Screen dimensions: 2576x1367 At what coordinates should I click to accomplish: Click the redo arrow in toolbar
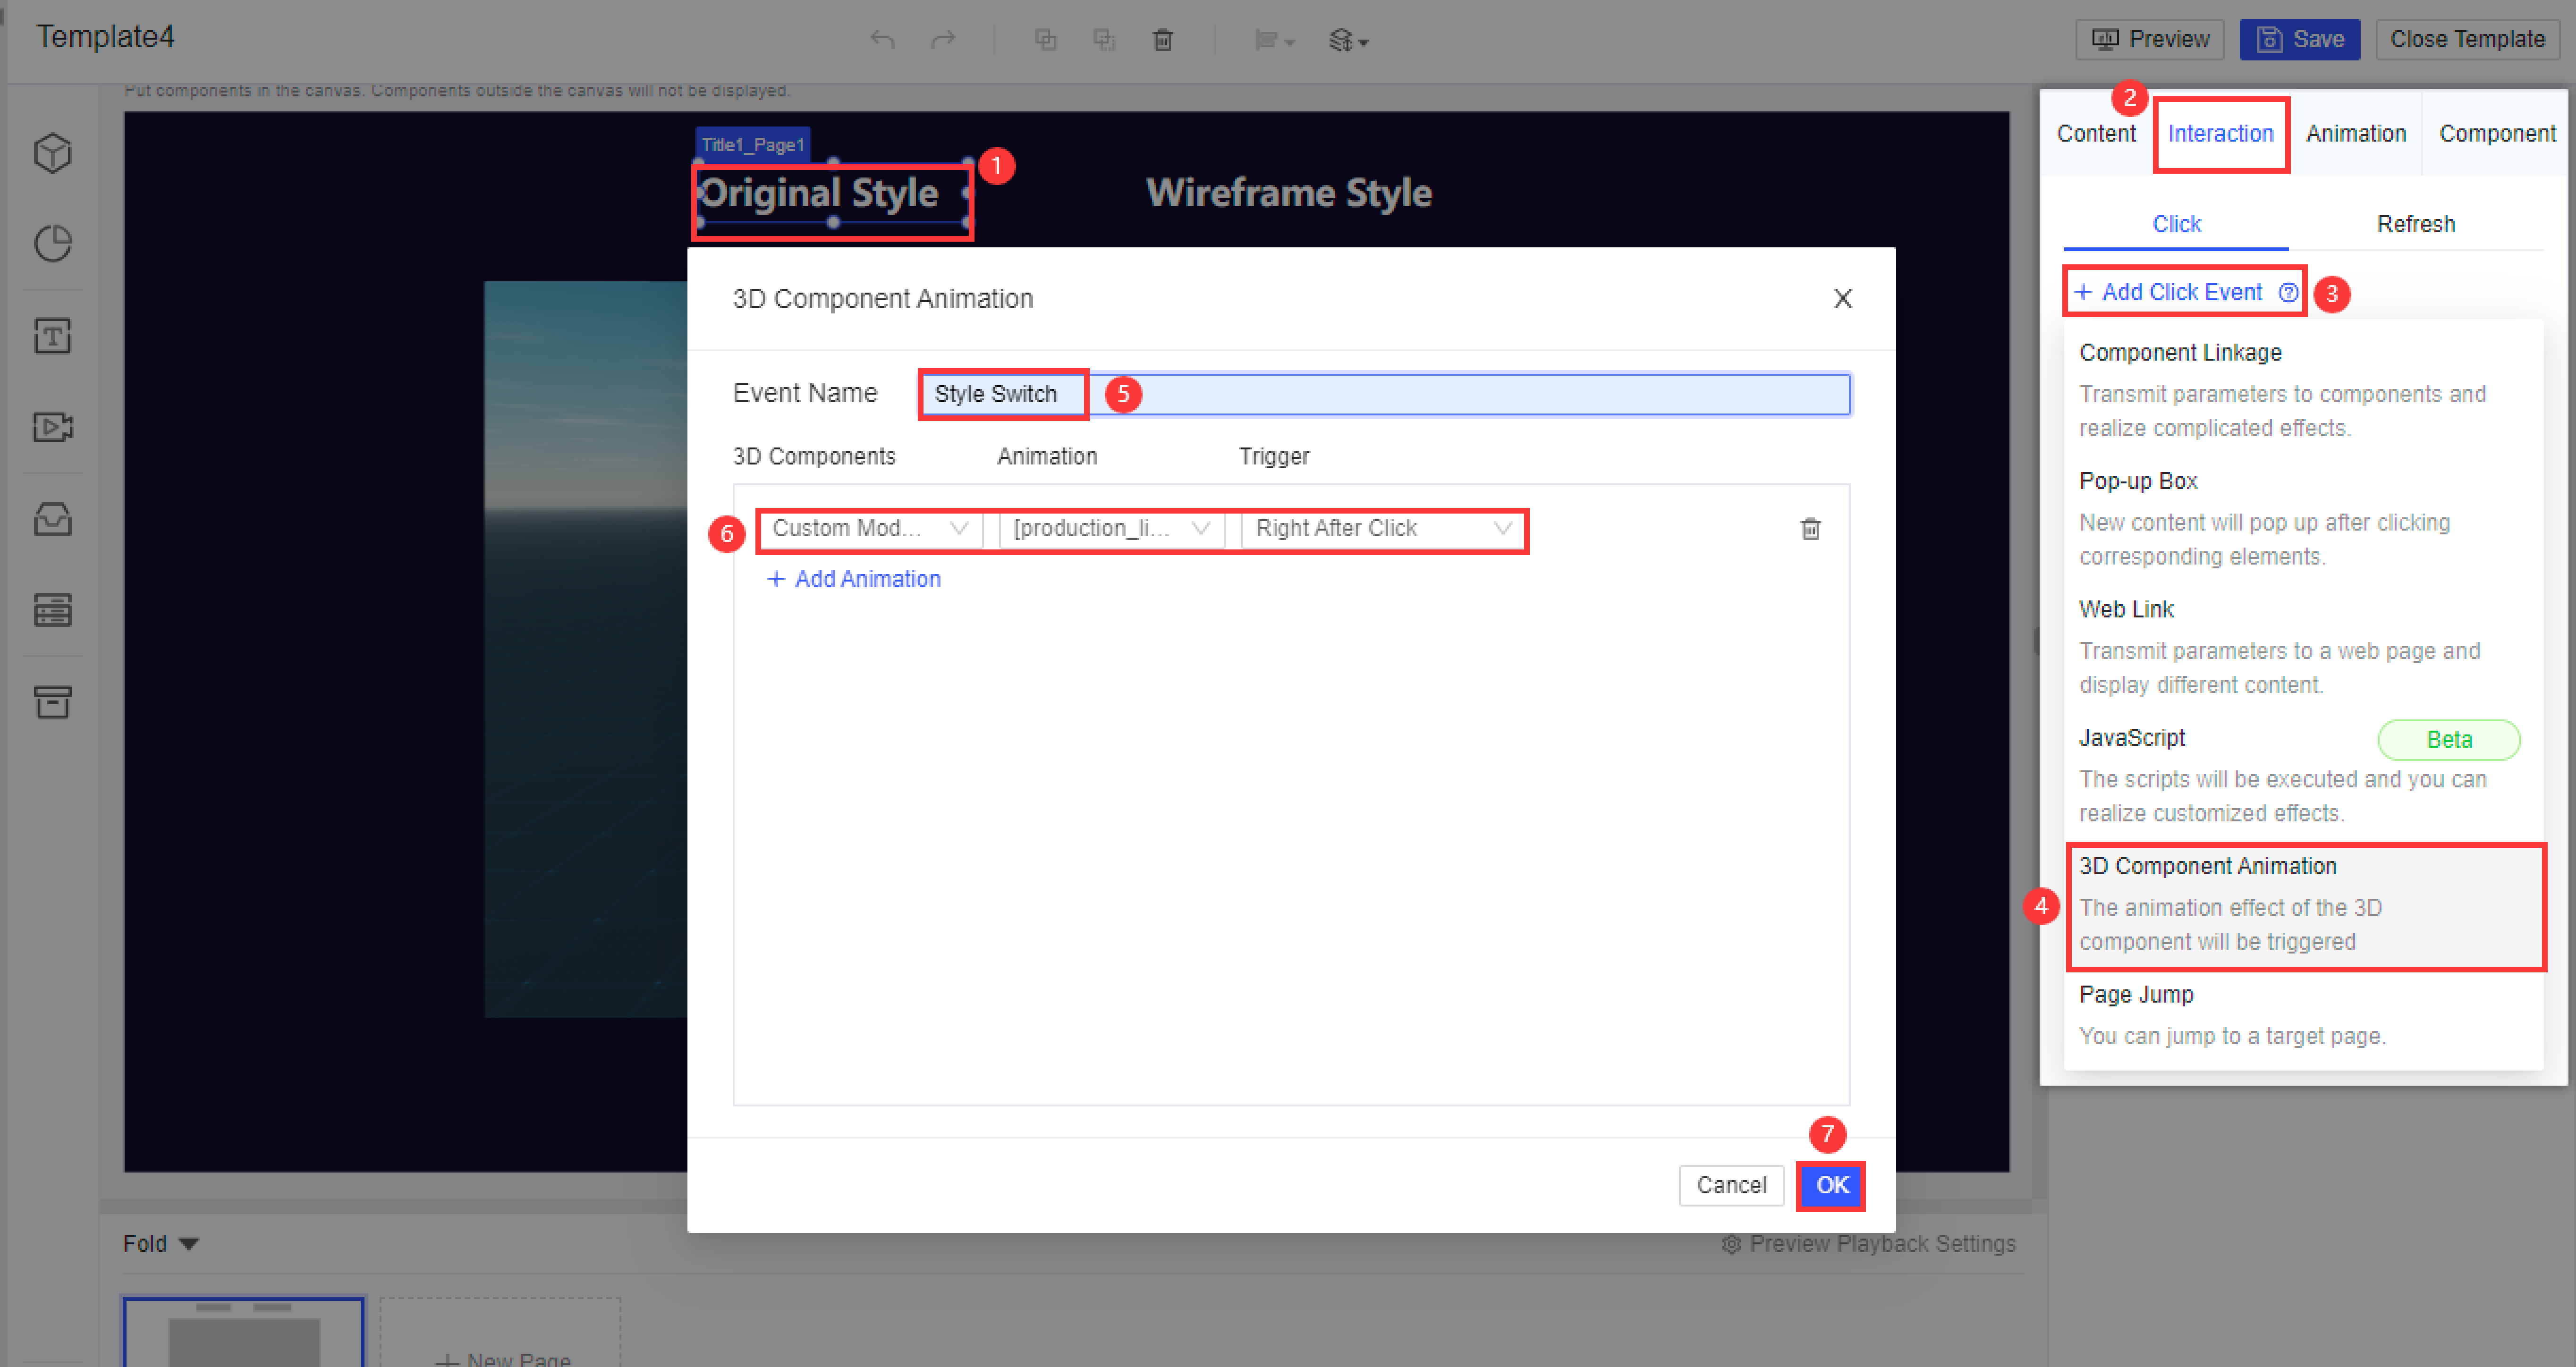[943, 40]
